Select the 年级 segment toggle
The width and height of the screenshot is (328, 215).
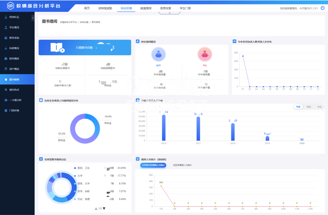pos(298,107)
